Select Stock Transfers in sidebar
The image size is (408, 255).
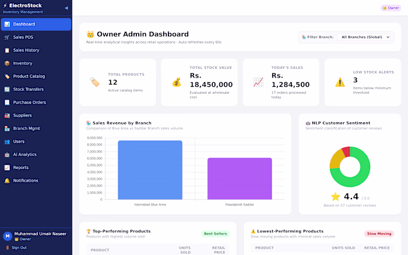(x=36, y=89)
